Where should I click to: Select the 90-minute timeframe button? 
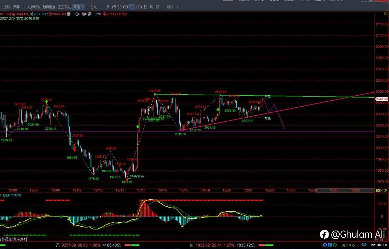click(x=131, y=7)
